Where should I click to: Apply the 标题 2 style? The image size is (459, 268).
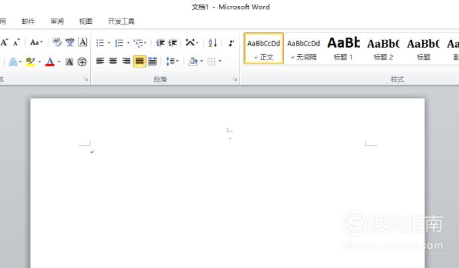click(383, 48)
